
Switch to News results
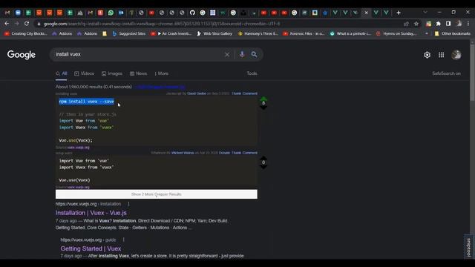[139, 73]
